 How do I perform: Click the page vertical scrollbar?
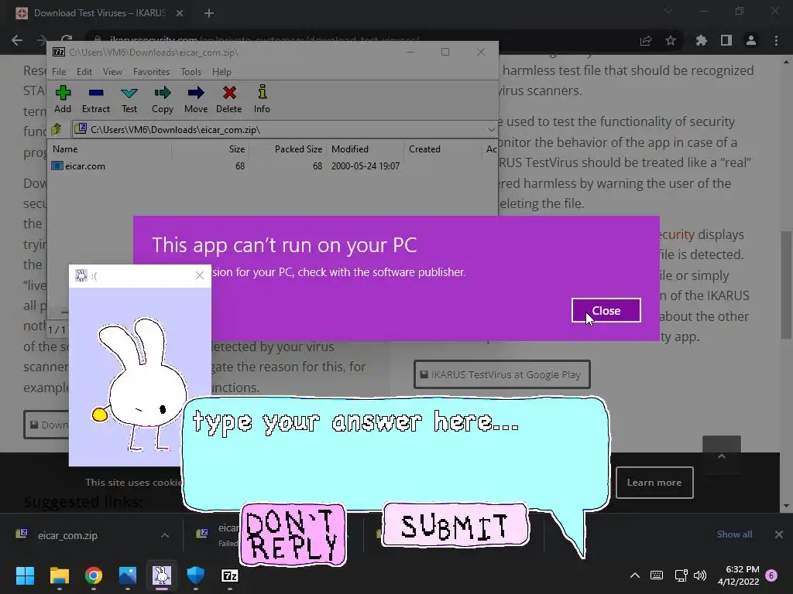(x=786, y=283)
